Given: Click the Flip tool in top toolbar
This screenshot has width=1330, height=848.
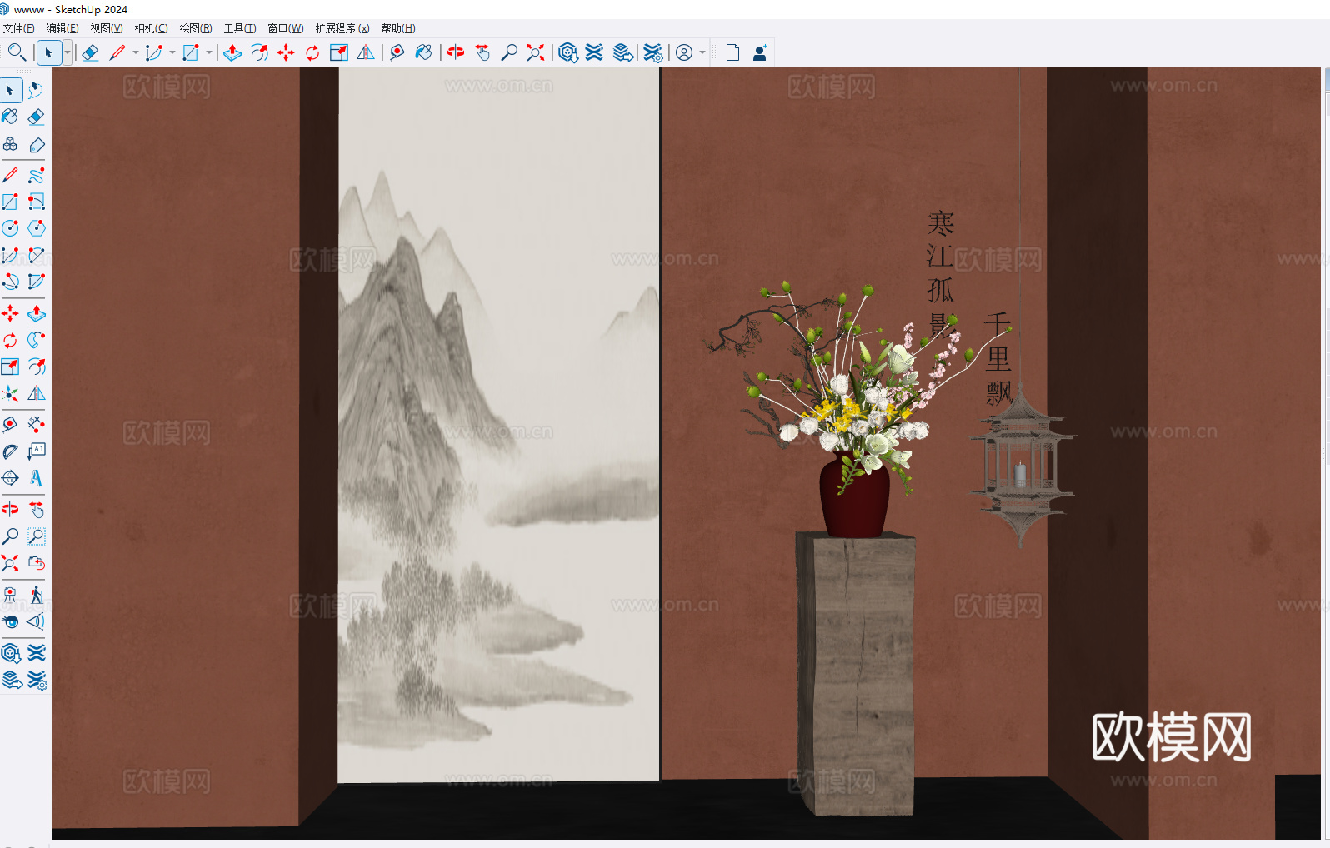Looking at the screenshot, I should click(x=366, y=52).
